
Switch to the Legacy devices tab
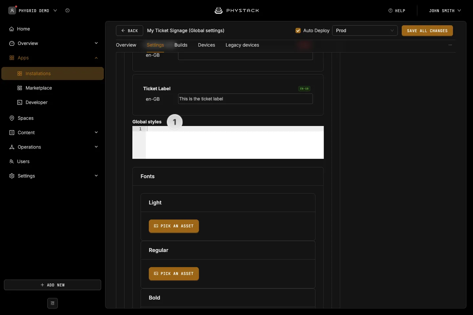coord(242,45)
